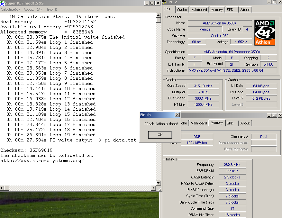Click the Channels # value Dual
This screenshot has height=218, width=282.
click(264, 137)
